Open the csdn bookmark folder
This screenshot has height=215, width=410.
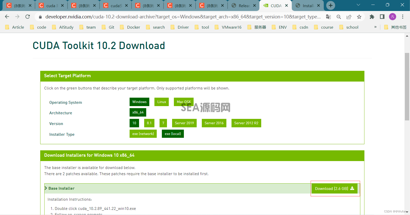300,27
